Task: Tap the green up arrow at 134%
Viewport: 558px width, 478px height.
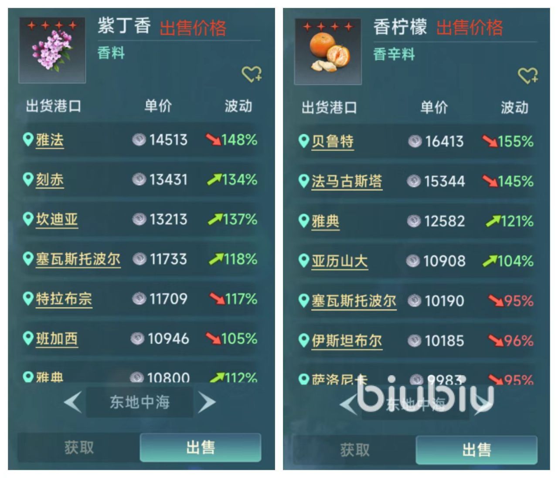Action: click(x=214, y=180)
